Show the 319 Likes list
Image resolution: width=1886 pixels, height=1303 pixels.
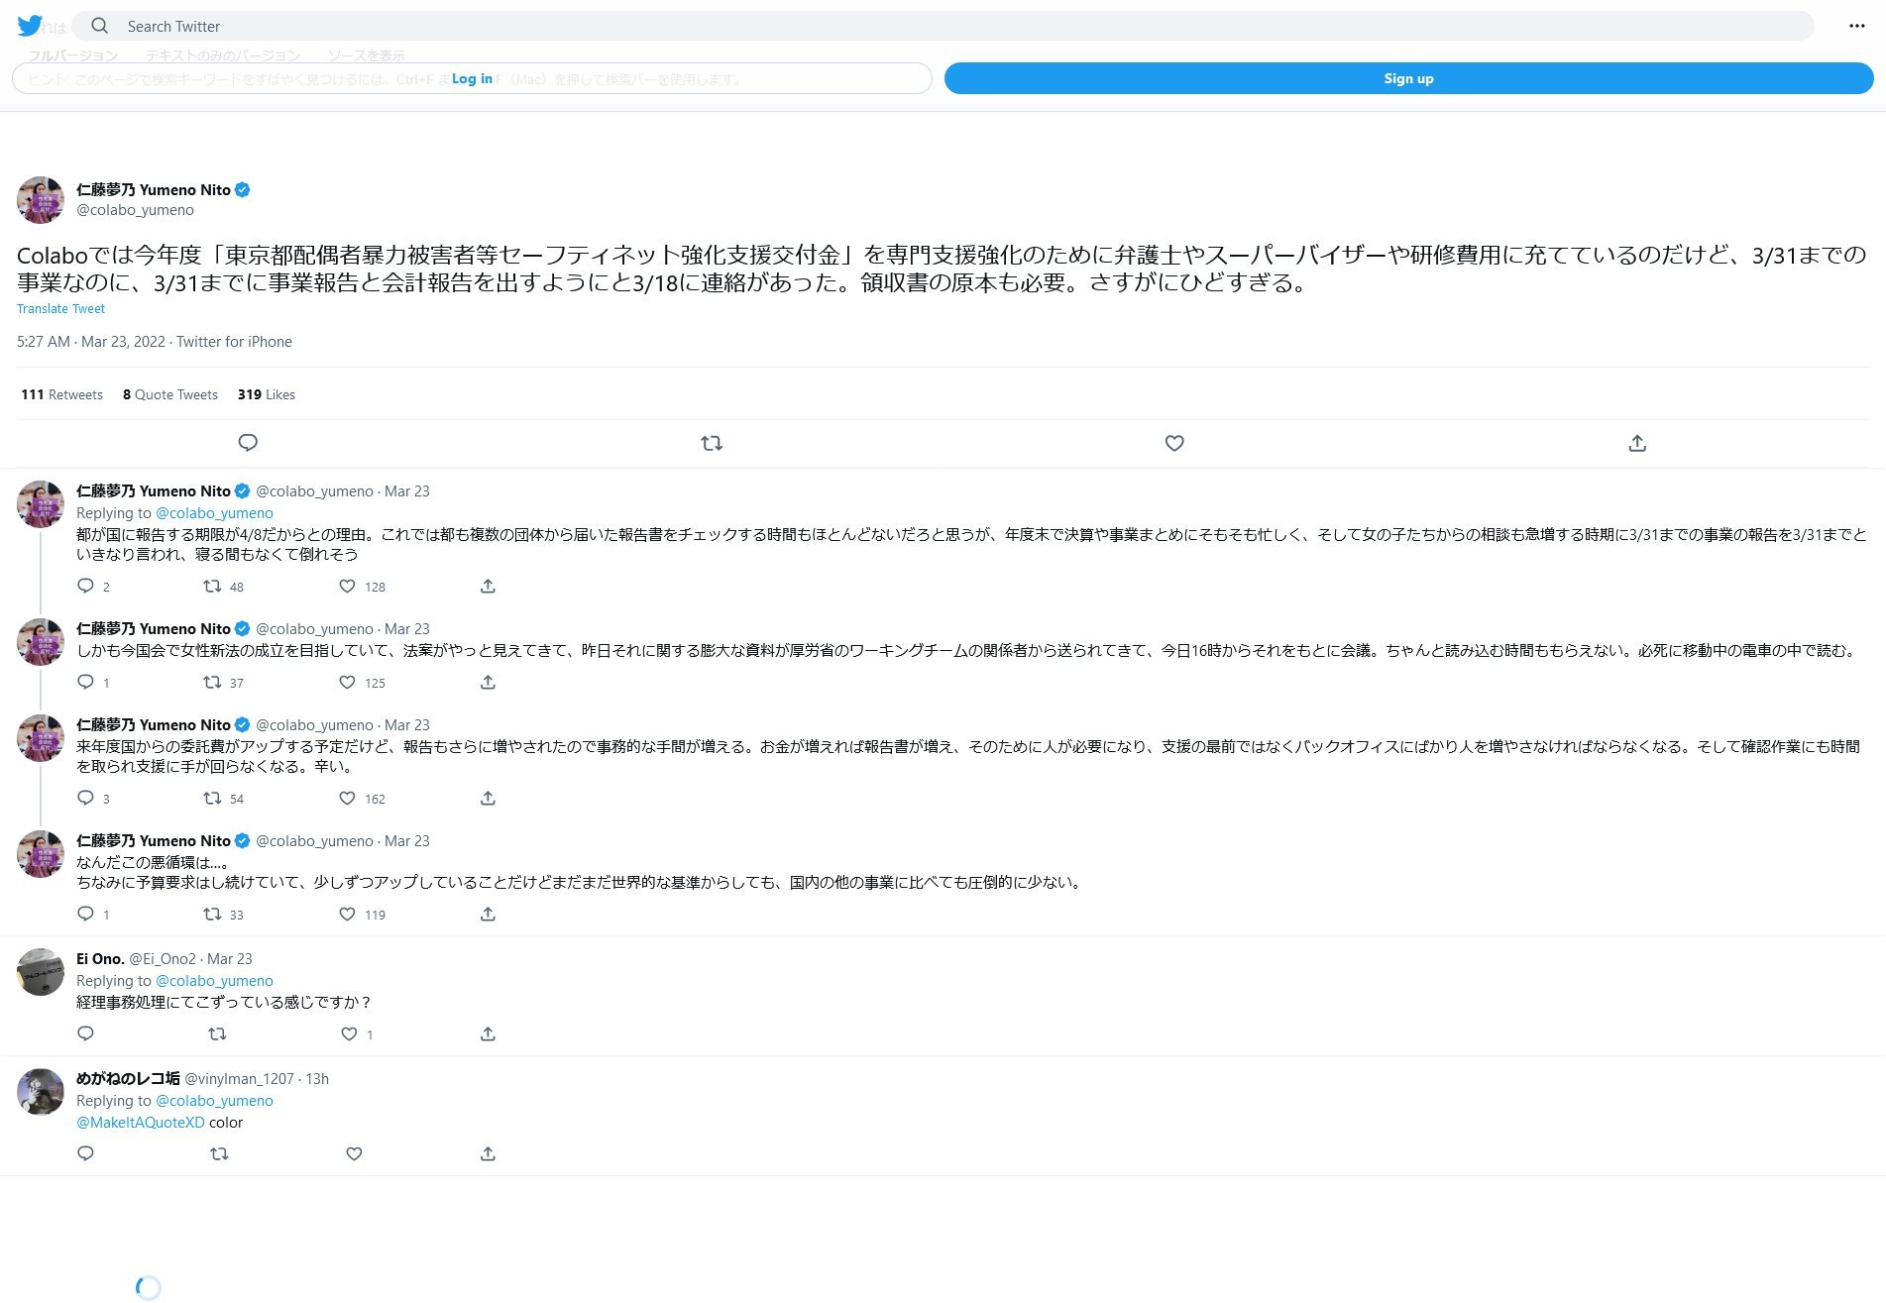[x=267, y=394]
